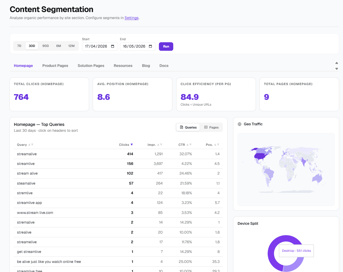
Task: Click the up arrow on tab scroller
Action: [337, 63]
